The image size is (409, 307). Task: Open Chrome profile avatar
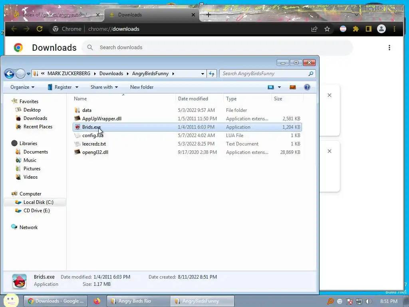pos(381,29)
